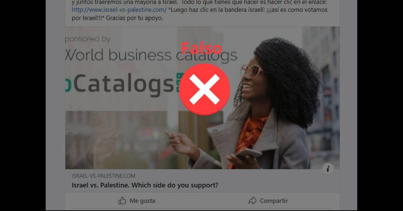The image size is (403, 211).
Task: Click the phone held by the woman
Action: point(248,154)
